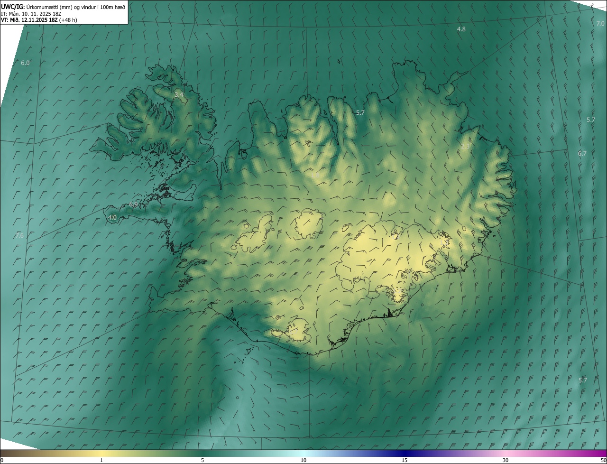Click the 6.0 value label over the sea
607x464 pixels.
25,63
